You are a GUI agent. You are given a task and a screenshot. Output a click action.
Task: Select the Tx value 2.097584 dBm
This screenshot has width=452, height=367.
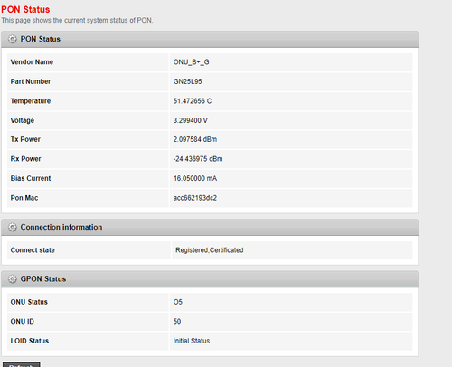tap(195, 139)
